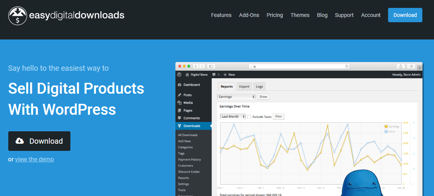Click the plus New item in admin bar
434x196 pixels.
point(229,74)
